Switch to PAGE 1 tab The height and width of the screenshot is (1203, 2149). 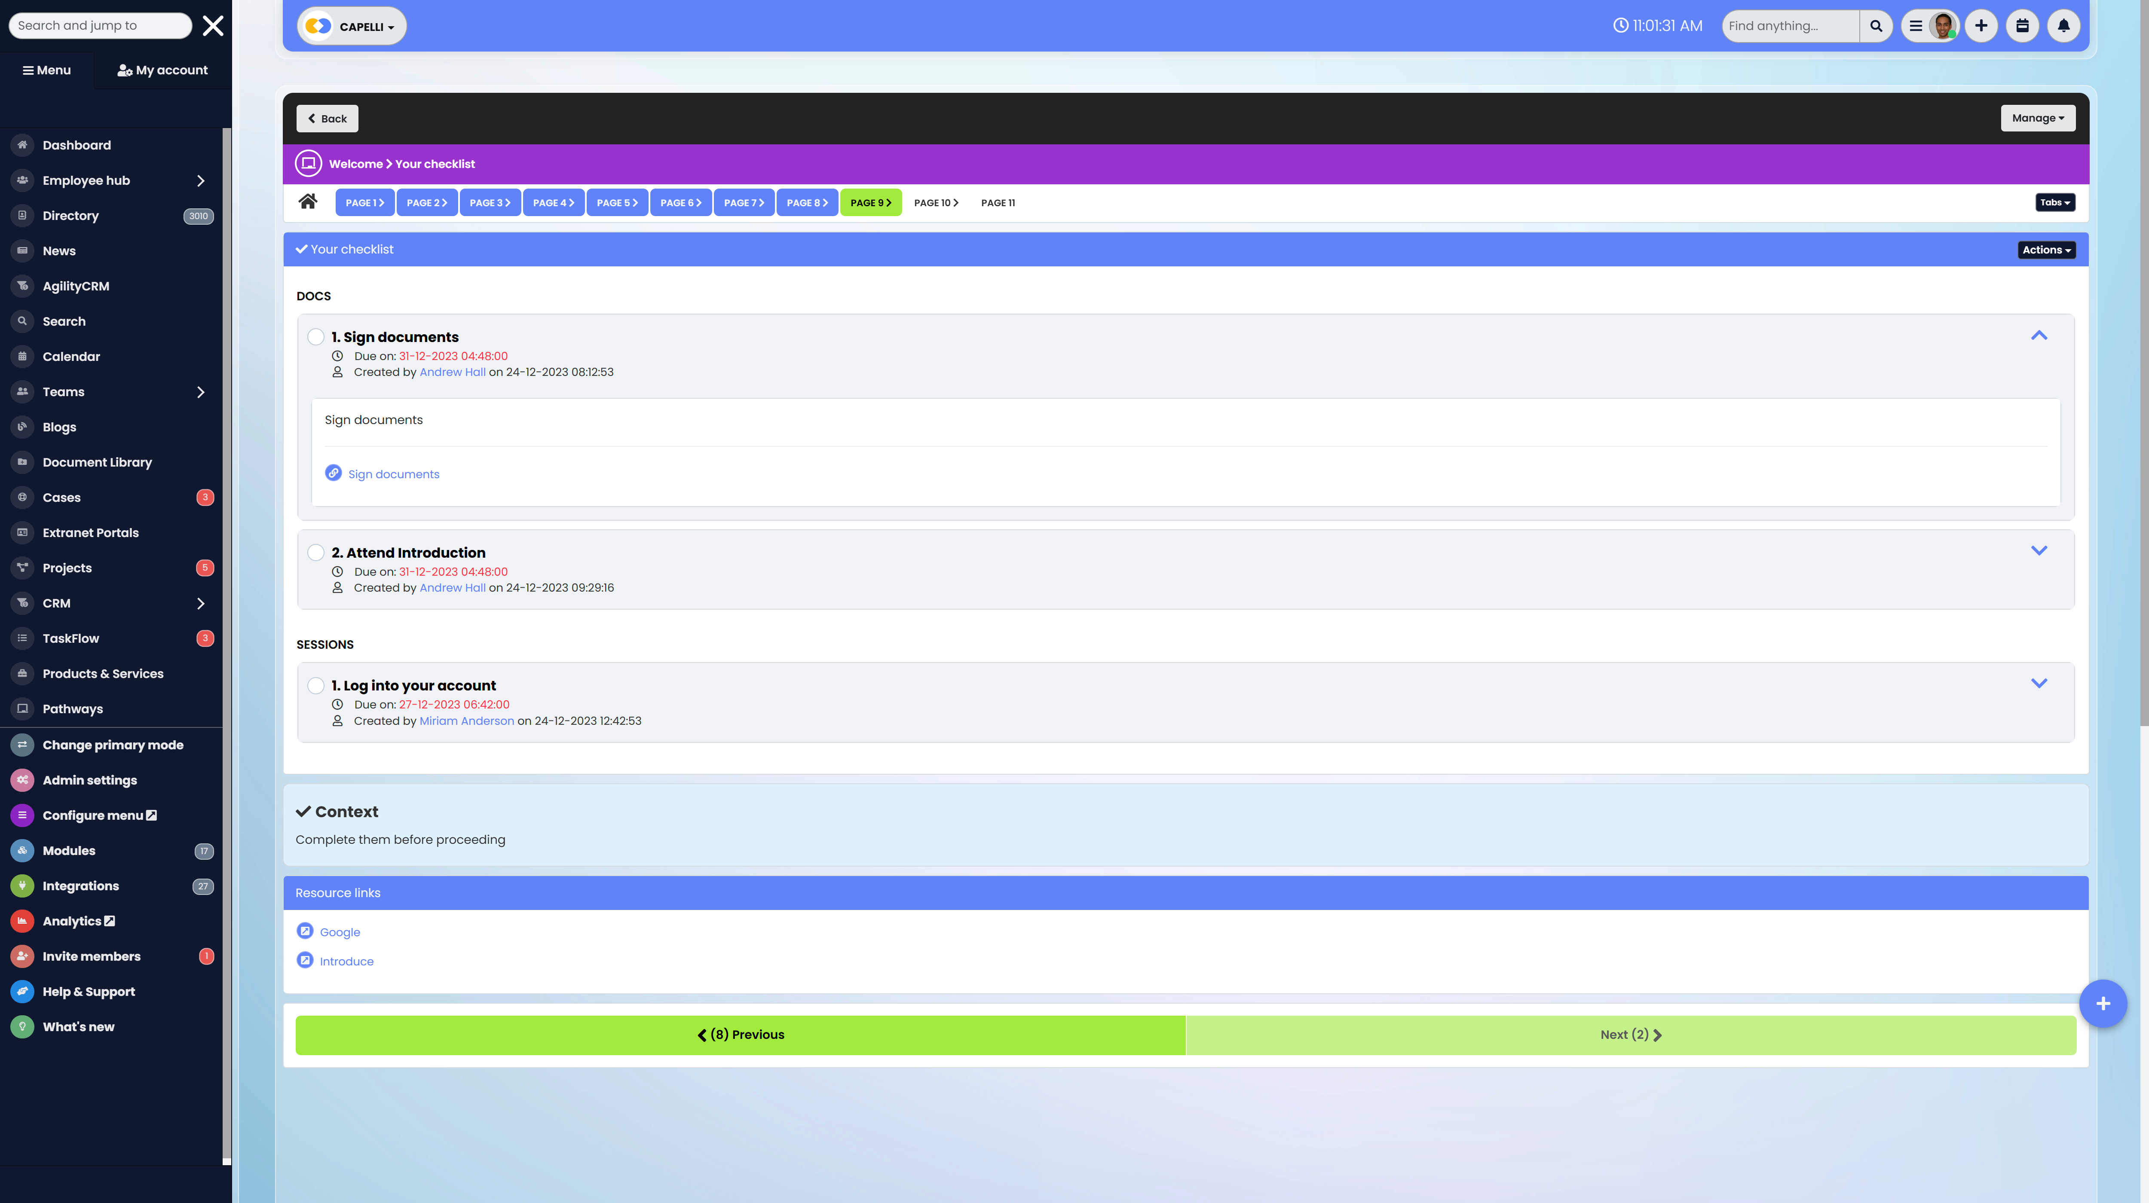pyautogui.click(x=364, y=203)
